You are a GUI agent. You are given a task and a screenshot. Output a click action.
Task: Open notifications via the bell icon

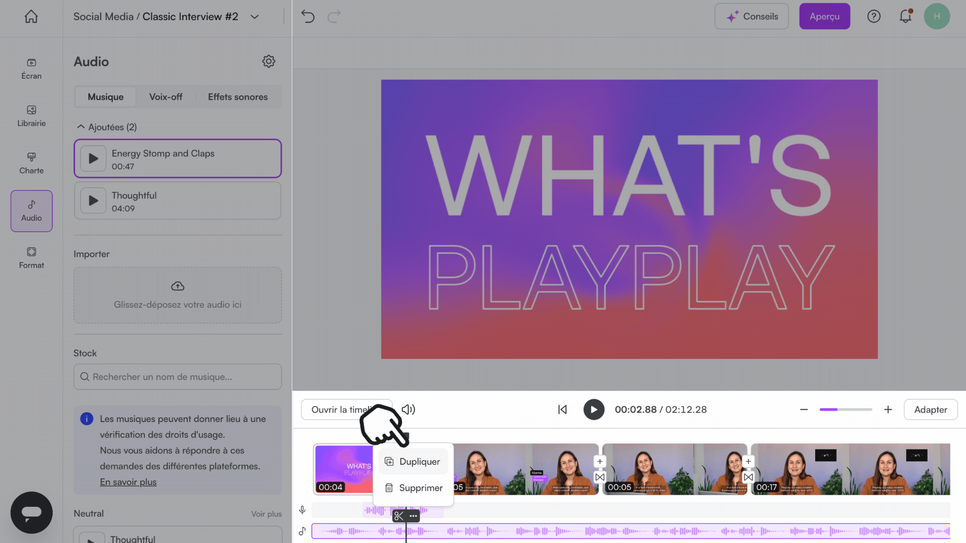coord(906,16)
